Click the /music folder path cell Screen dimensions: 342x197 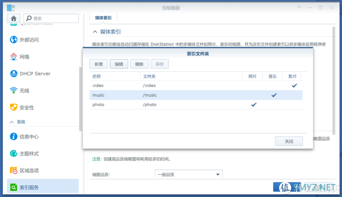[150, 95]
